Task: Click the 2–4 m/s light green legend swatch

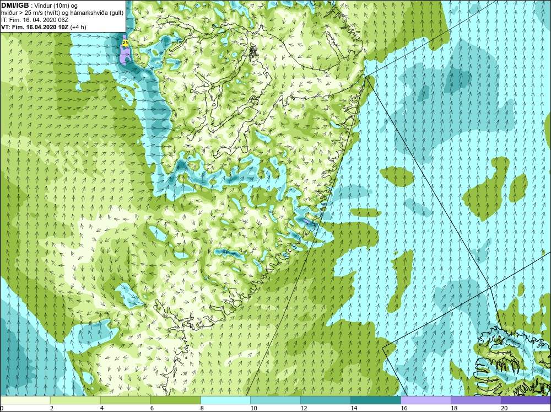Action: click(75, 400)
